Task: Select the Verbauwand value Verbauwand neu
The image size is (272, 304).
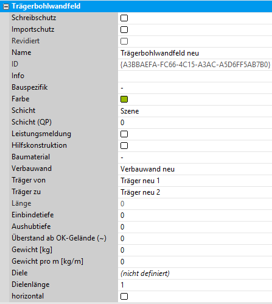Action: (x=195, y=169)
